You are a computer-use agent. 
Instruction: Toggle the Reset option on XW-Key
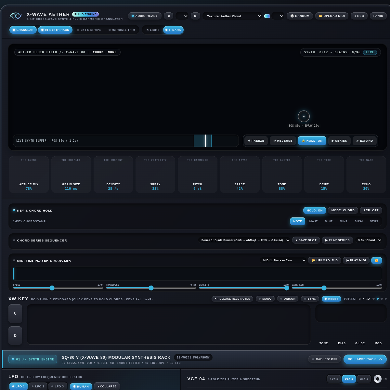pos(331,299)
